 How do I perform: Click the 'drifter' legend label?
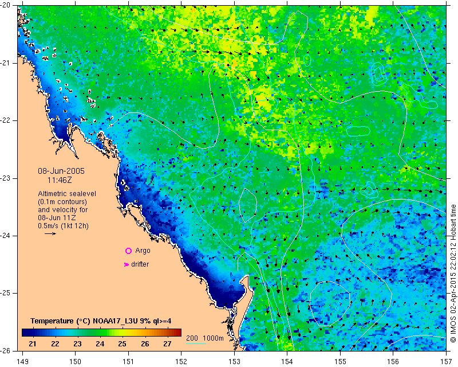[140, 264]
